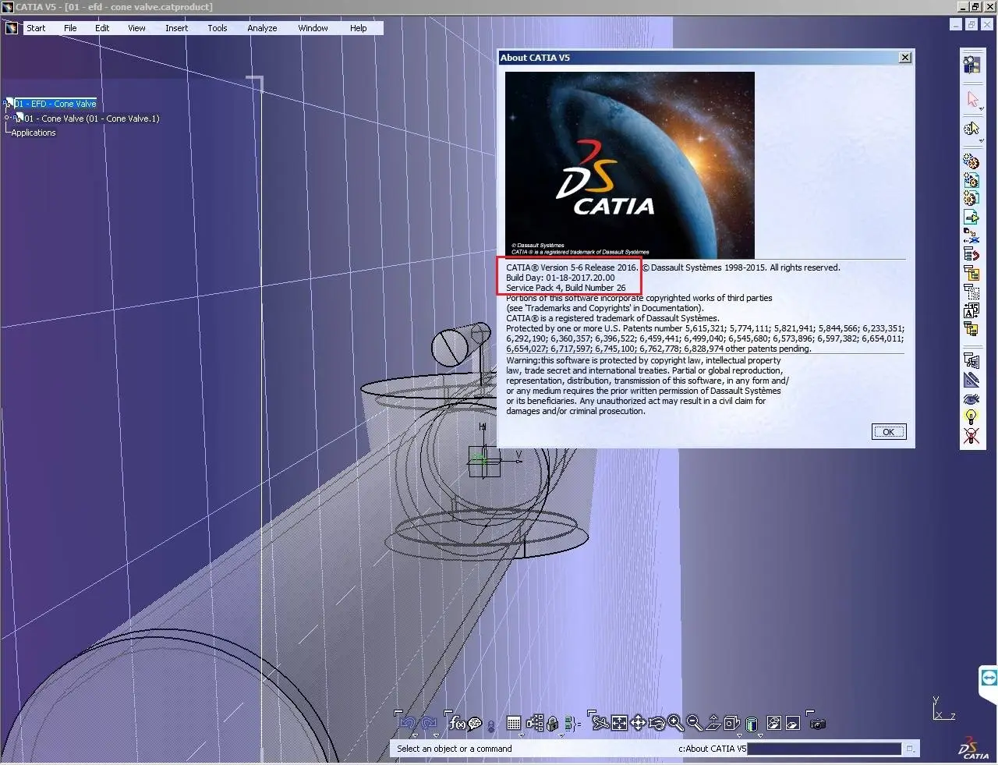Click the Hide/Show icon

coord(773,724)
